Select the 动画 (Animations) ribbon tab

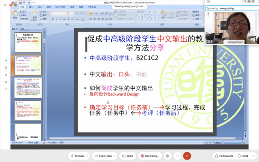49,7
